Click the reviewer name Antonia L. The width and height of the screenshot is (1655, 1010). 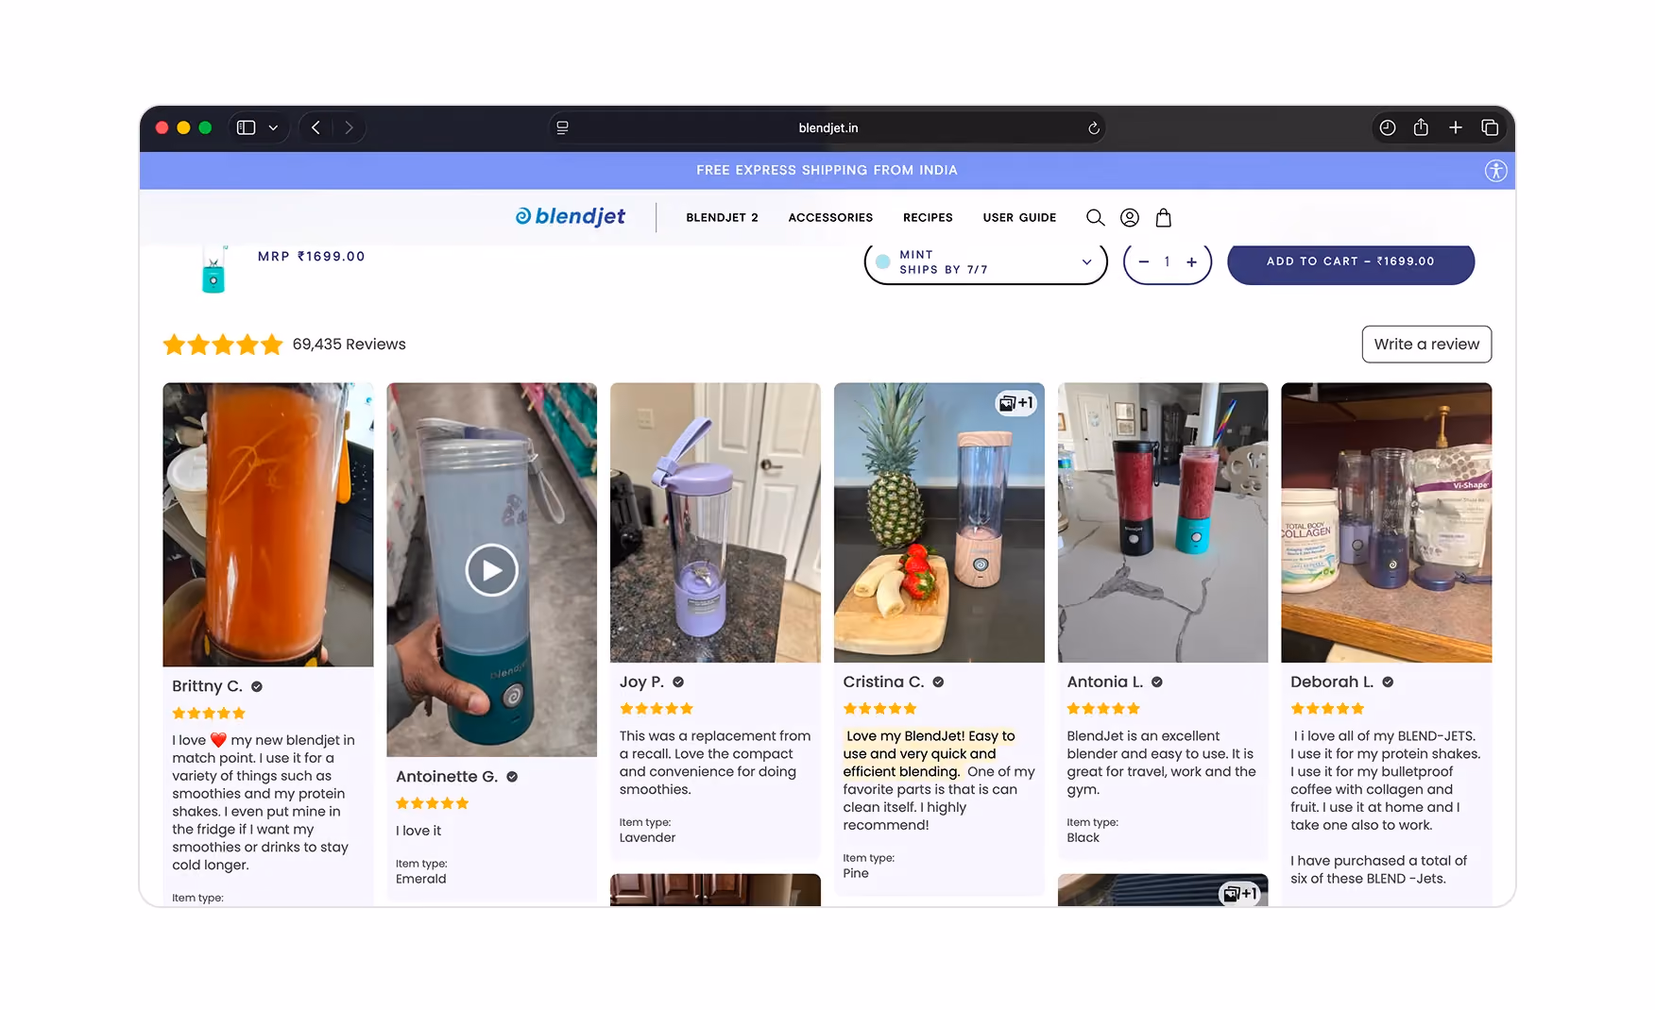[x=1105, y=682]
